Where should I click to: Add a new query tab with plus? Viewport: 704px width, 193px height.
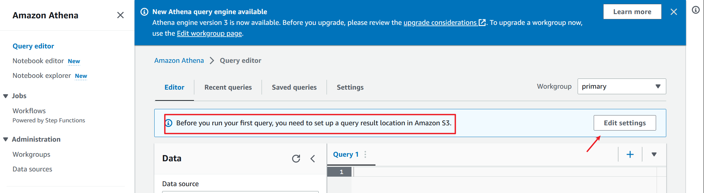tap(630, 154)
